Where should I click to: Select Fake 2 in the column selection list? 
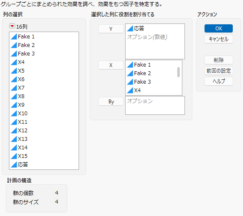(x=44, y=45)
